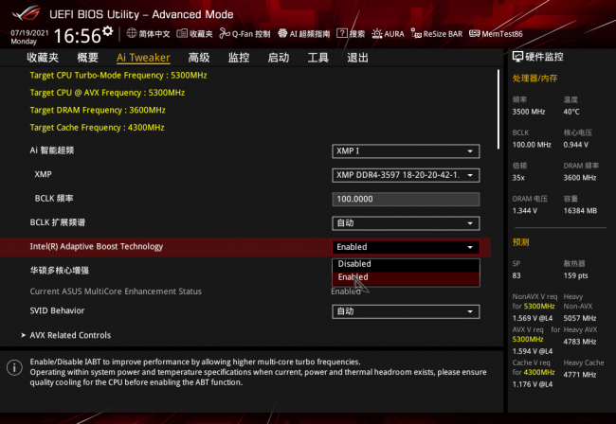616x424 pixels.
Task: Open the 高级 tab
Action: tap(199, 58)
